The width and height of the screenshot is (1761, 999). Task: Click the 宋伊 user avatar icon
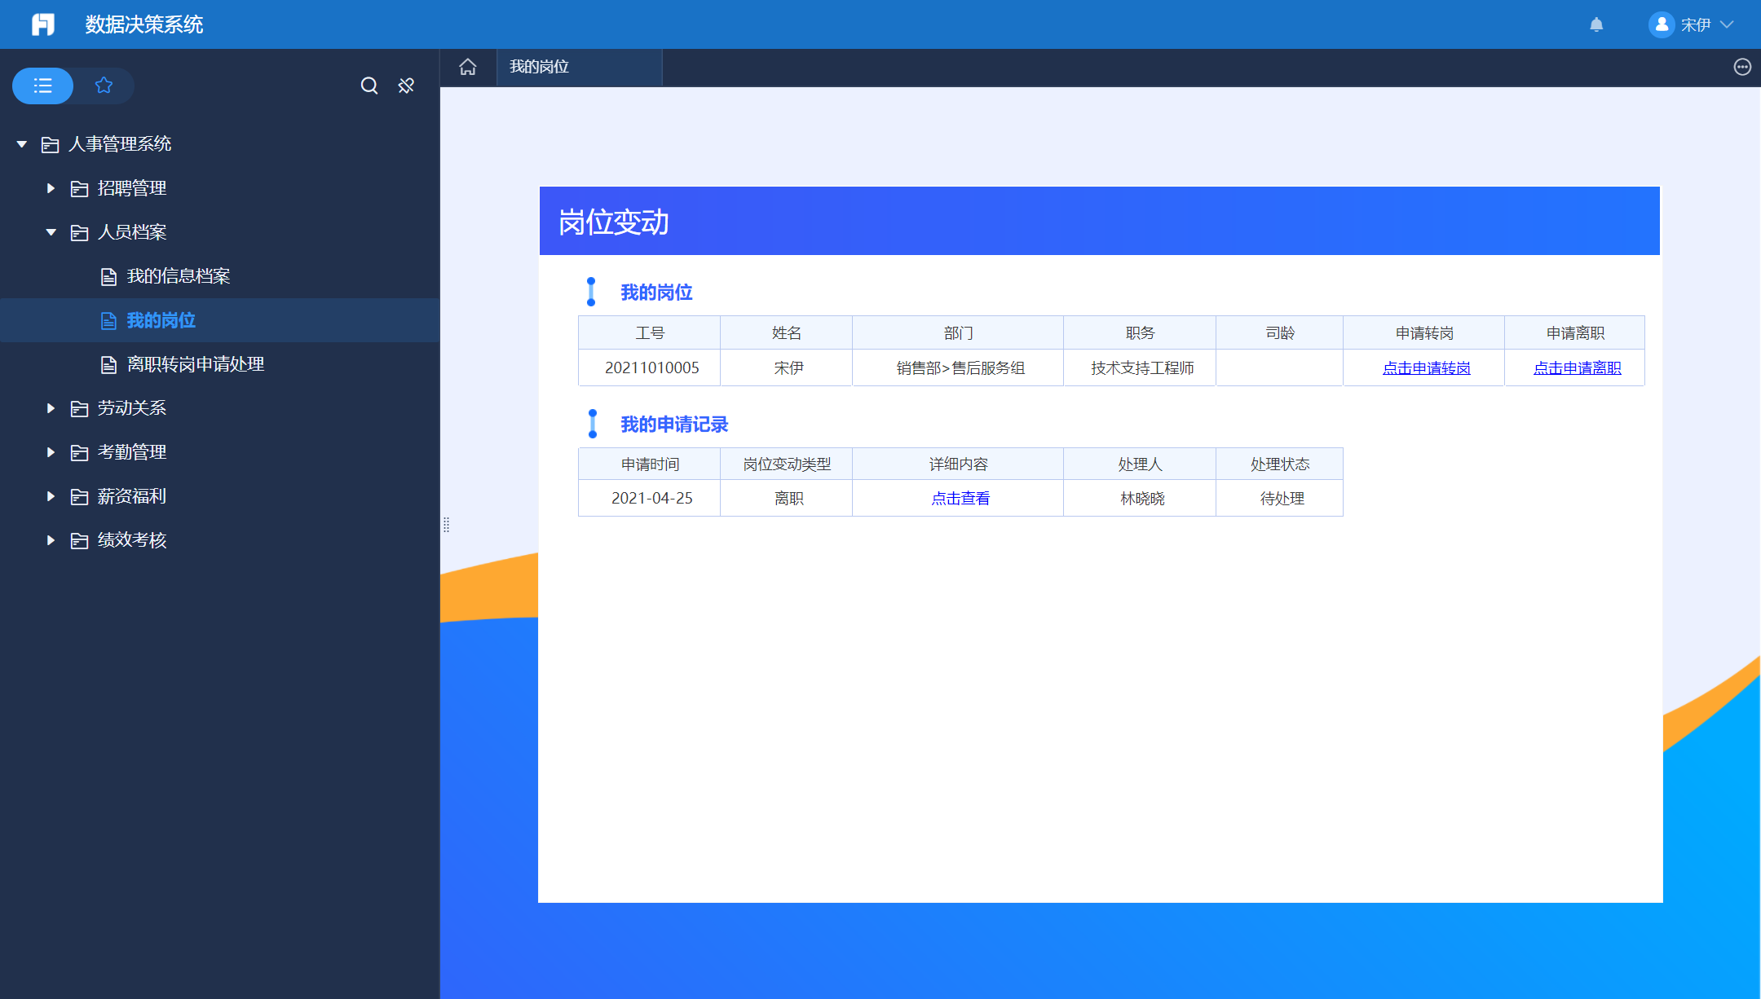(x=1661, y=24)
